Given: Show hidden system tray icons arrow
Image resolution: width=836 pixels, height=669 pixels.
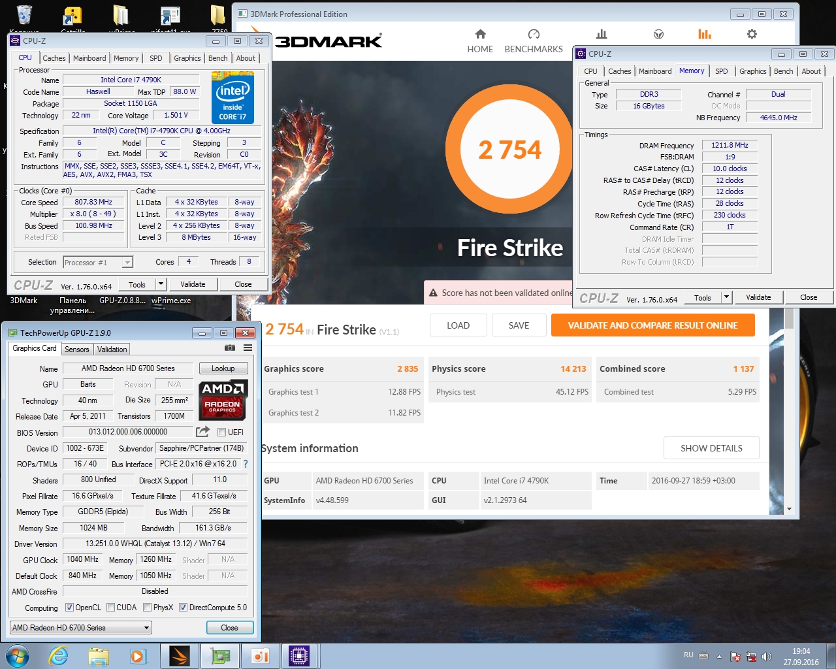Looking at the screenshot, I should coord(719,657).
